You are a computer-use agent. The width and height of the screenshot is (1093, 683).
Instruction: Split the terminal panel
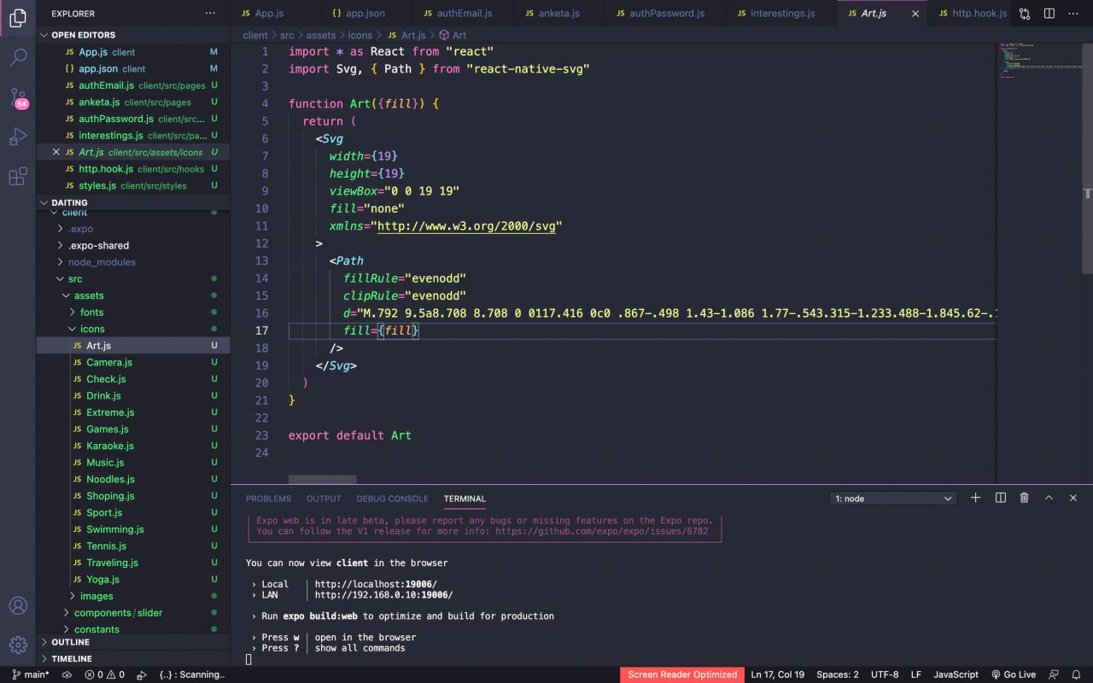point(1001,498)
